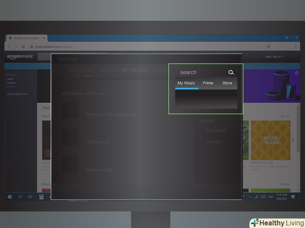Open Home in the web sidebar
The image size is (305, 228).
point(10,79)
